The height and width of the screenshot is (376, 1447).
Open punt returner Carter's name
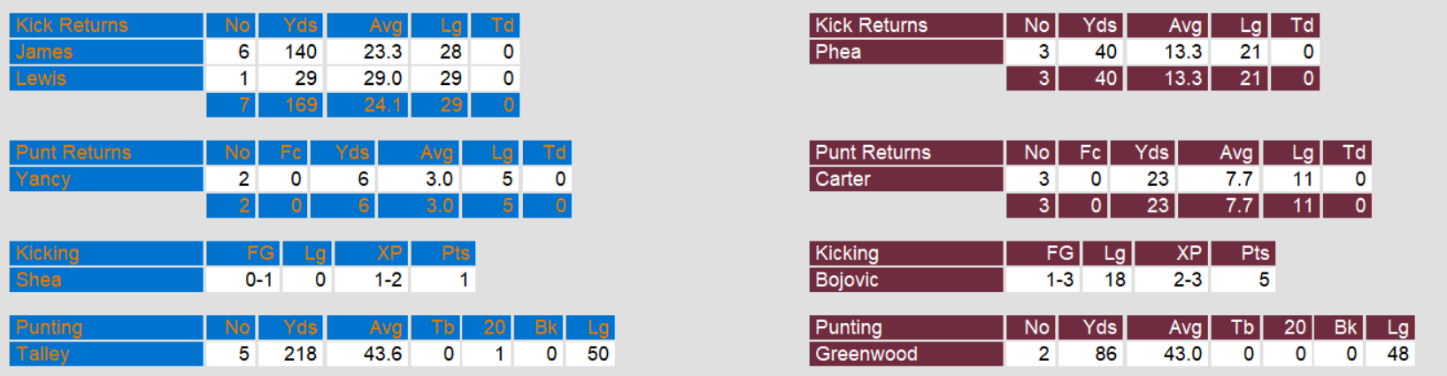[843, 180]
